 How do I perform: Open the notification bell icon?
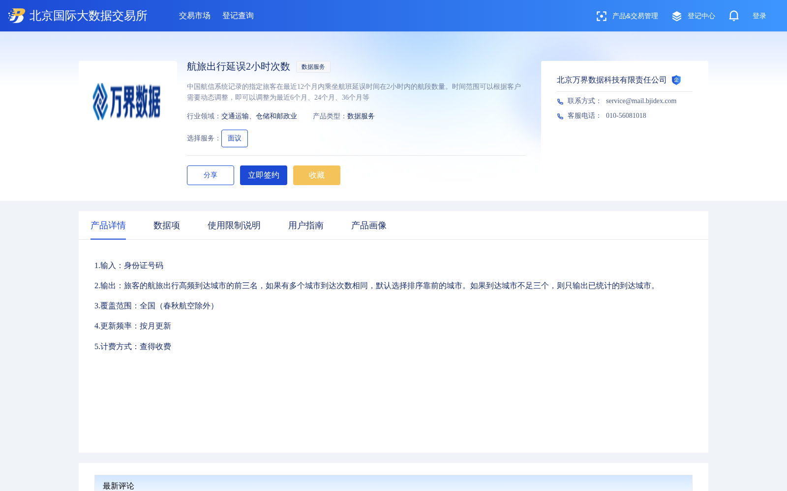(734, 16)
